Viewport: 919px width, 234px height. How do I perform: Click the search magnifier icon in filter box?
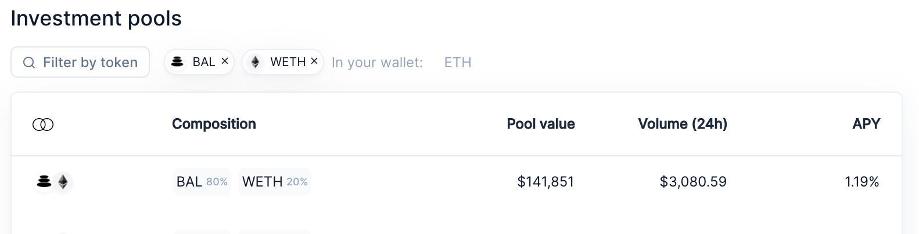point(29,63)
